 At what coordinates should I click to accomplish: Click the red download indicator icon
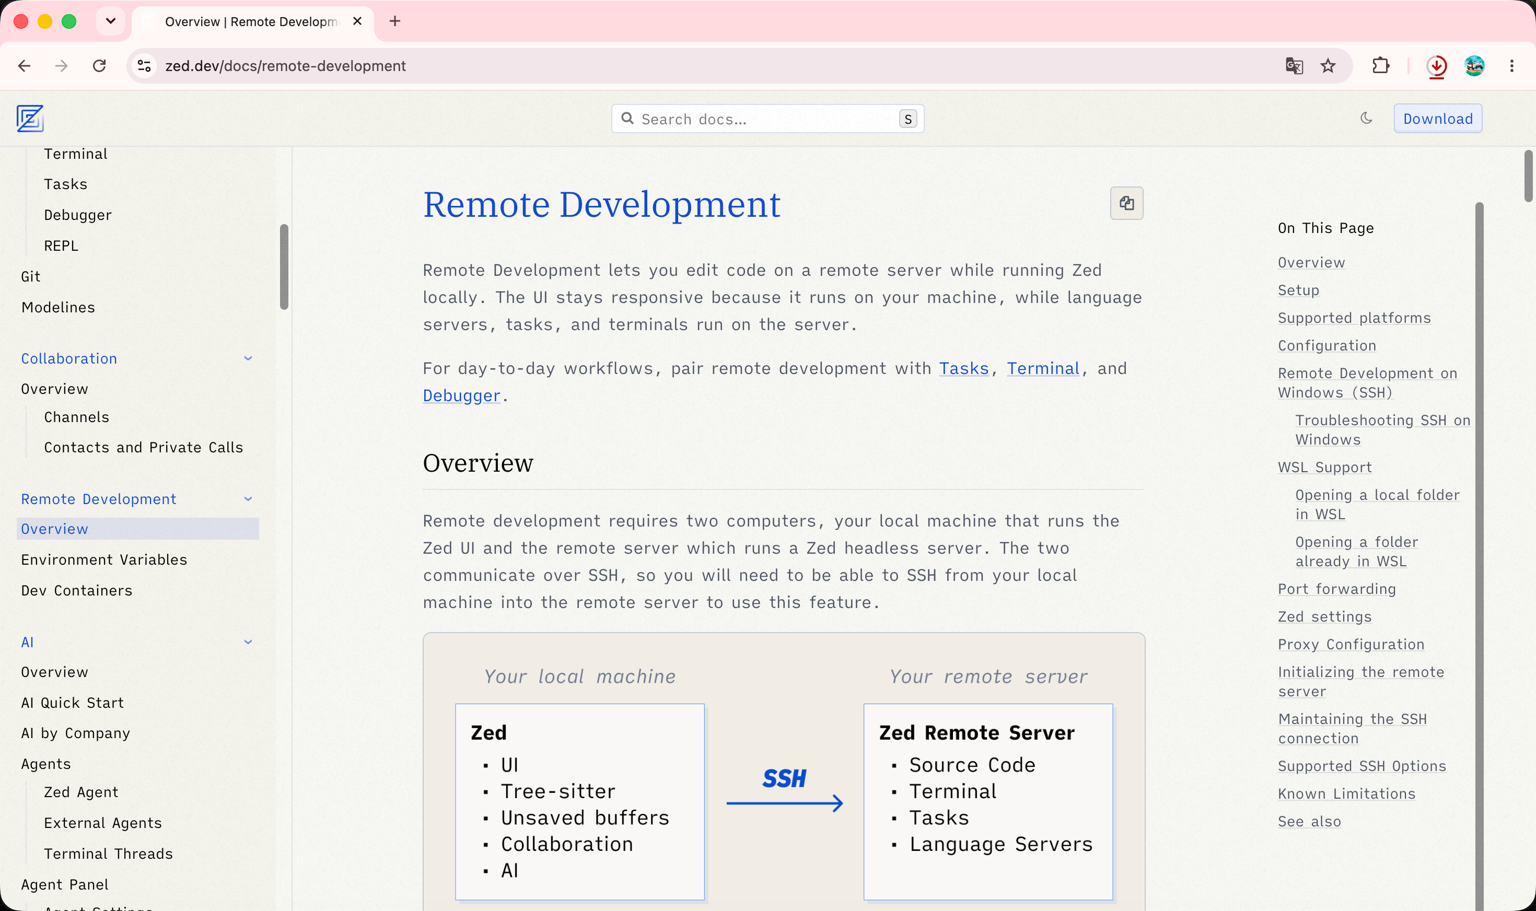(x=1437, y=66)
